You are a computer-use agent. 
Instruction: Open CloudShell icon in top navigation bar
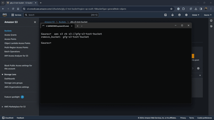pos(166,15)
